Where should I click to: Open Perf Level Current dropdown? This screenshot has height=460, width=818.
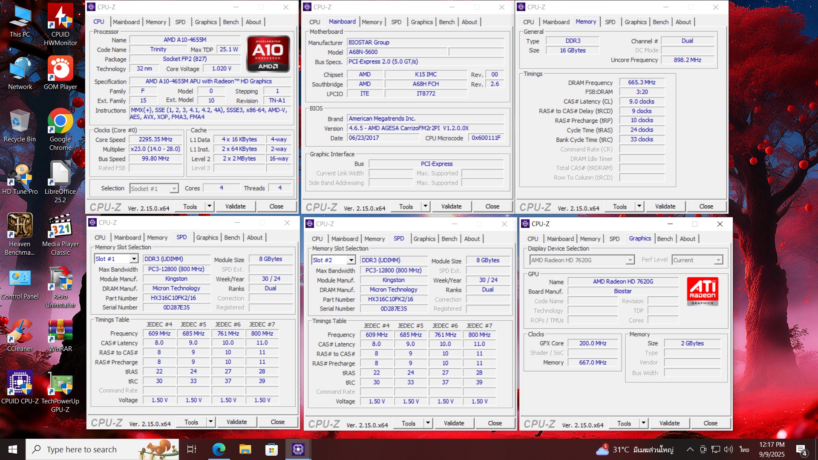tap(718, 260)
